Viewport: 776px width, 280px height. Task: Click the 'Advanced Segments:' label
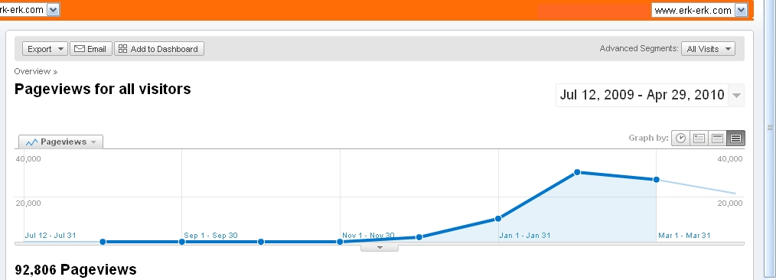coord(639,48)
